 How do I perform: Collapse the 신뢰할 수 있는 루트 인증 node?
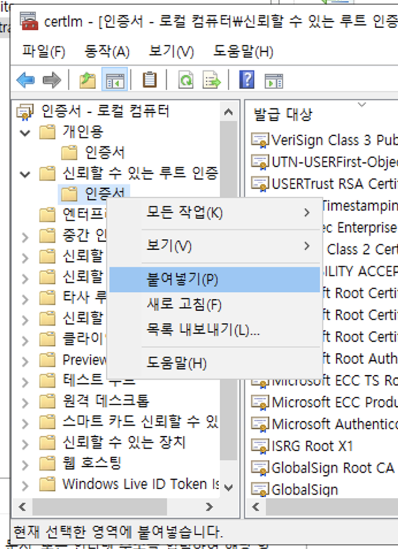[x=25, y=174]
